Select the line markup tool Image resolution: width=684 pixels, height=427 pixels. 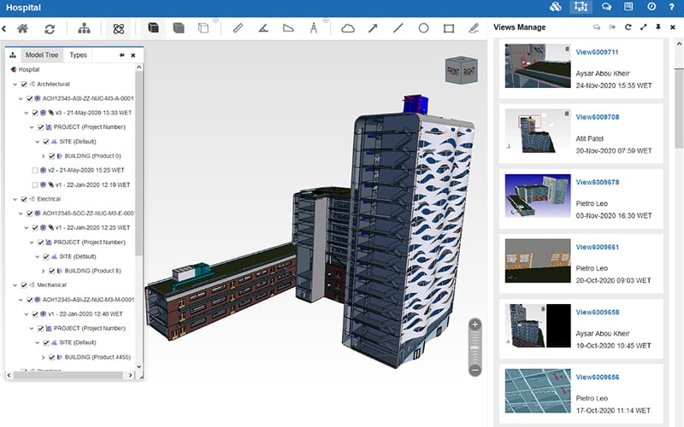[398, 28]
